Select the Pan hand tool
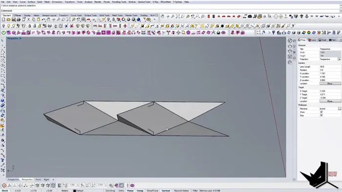342x192 pixels. (49, 20)
